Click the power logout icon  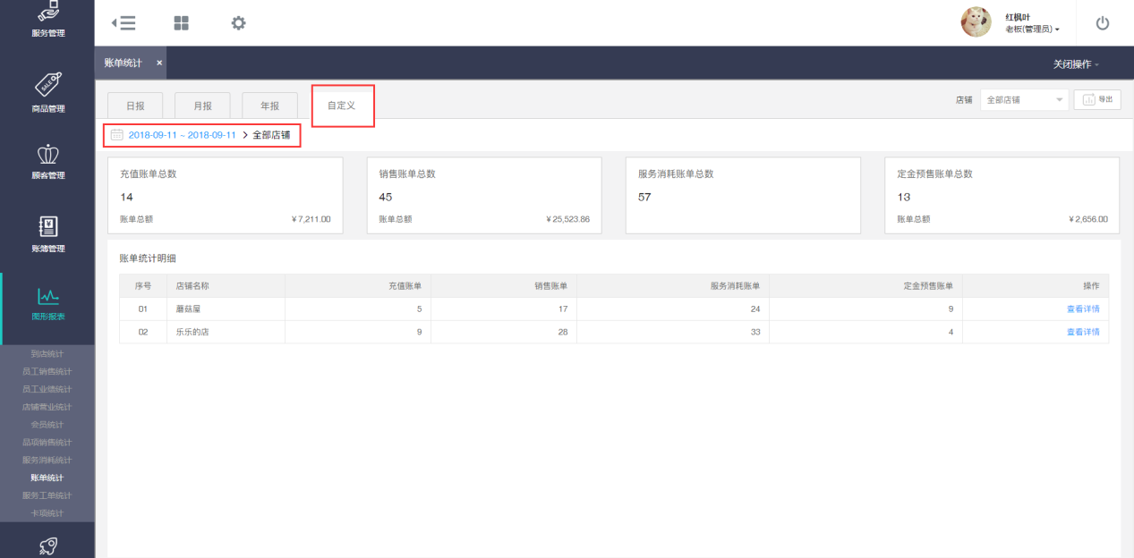tap(1102, 23)
